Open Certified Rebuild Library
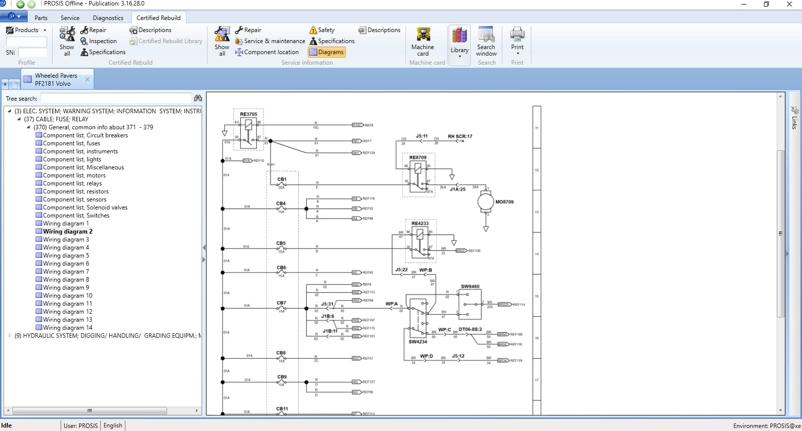The height and width of the screenshot is (431, 802). (166, 41)
